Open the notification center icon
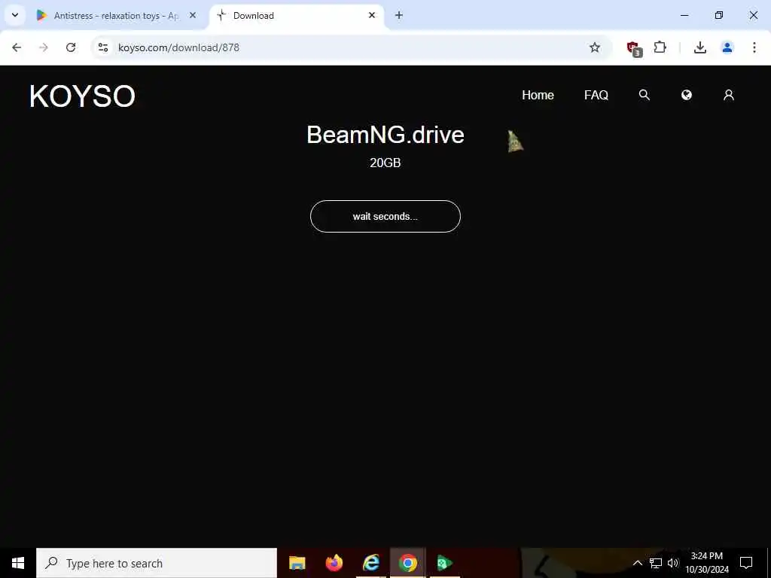Viewport: 771px width, 578px height. (x=746, y=563)
